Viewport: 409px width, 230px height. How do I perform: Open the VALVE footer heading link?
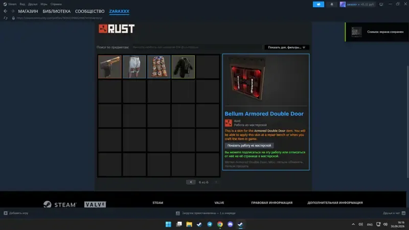[219, 202]
